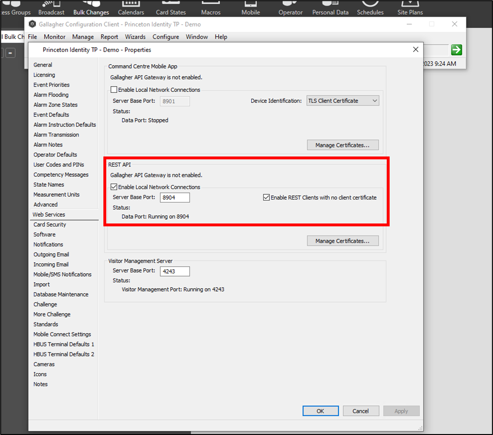Open the File menu
The height and width of the screenshot is (435, 493).
coord(33,37)
